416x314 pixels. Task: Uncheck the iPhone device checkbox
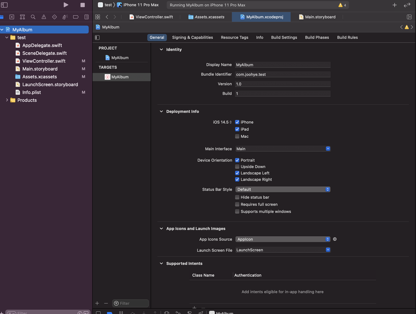tap(237, 122)
